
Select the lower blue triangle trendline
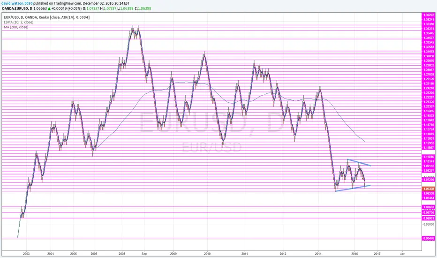click(353, 188)
